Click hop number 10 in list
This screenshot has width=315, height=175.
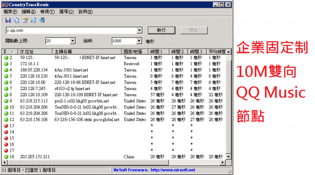click(x=12, y=107)
